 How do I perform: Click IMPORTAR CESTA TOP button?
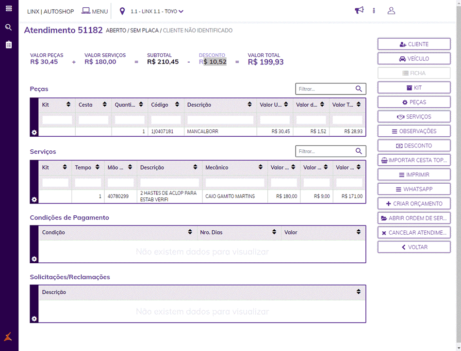[414, 160]
